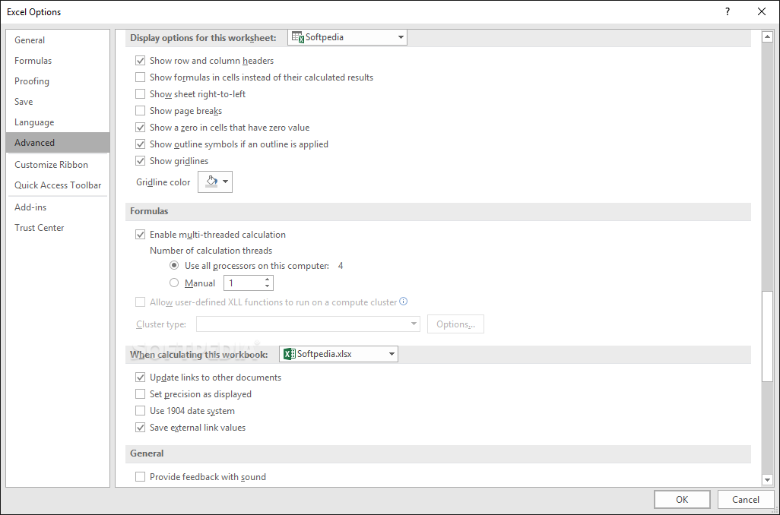
Task: Open the Softpedia worksheet dropdown
Action: (401, 37)
